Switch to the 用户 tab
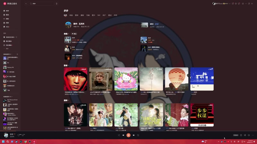This screenshot has height=144, width=257. (104, 15)
